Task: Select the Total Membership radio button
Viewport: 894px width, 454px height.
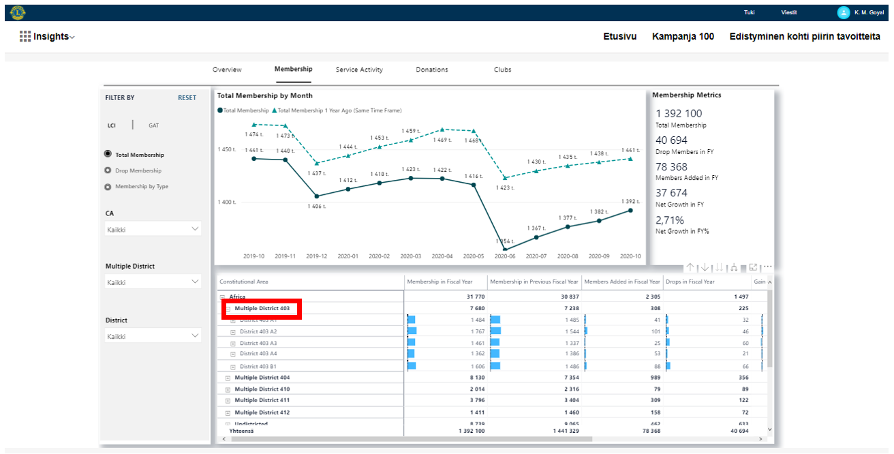Action: pyautogui.click(x=108, y=155)
